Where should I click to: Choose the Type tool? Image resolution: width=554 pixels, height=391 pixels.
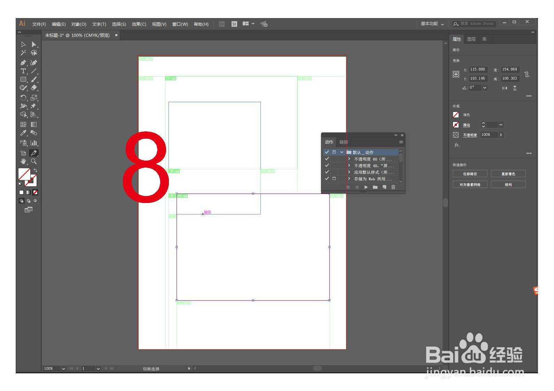[x=23, y=71]
